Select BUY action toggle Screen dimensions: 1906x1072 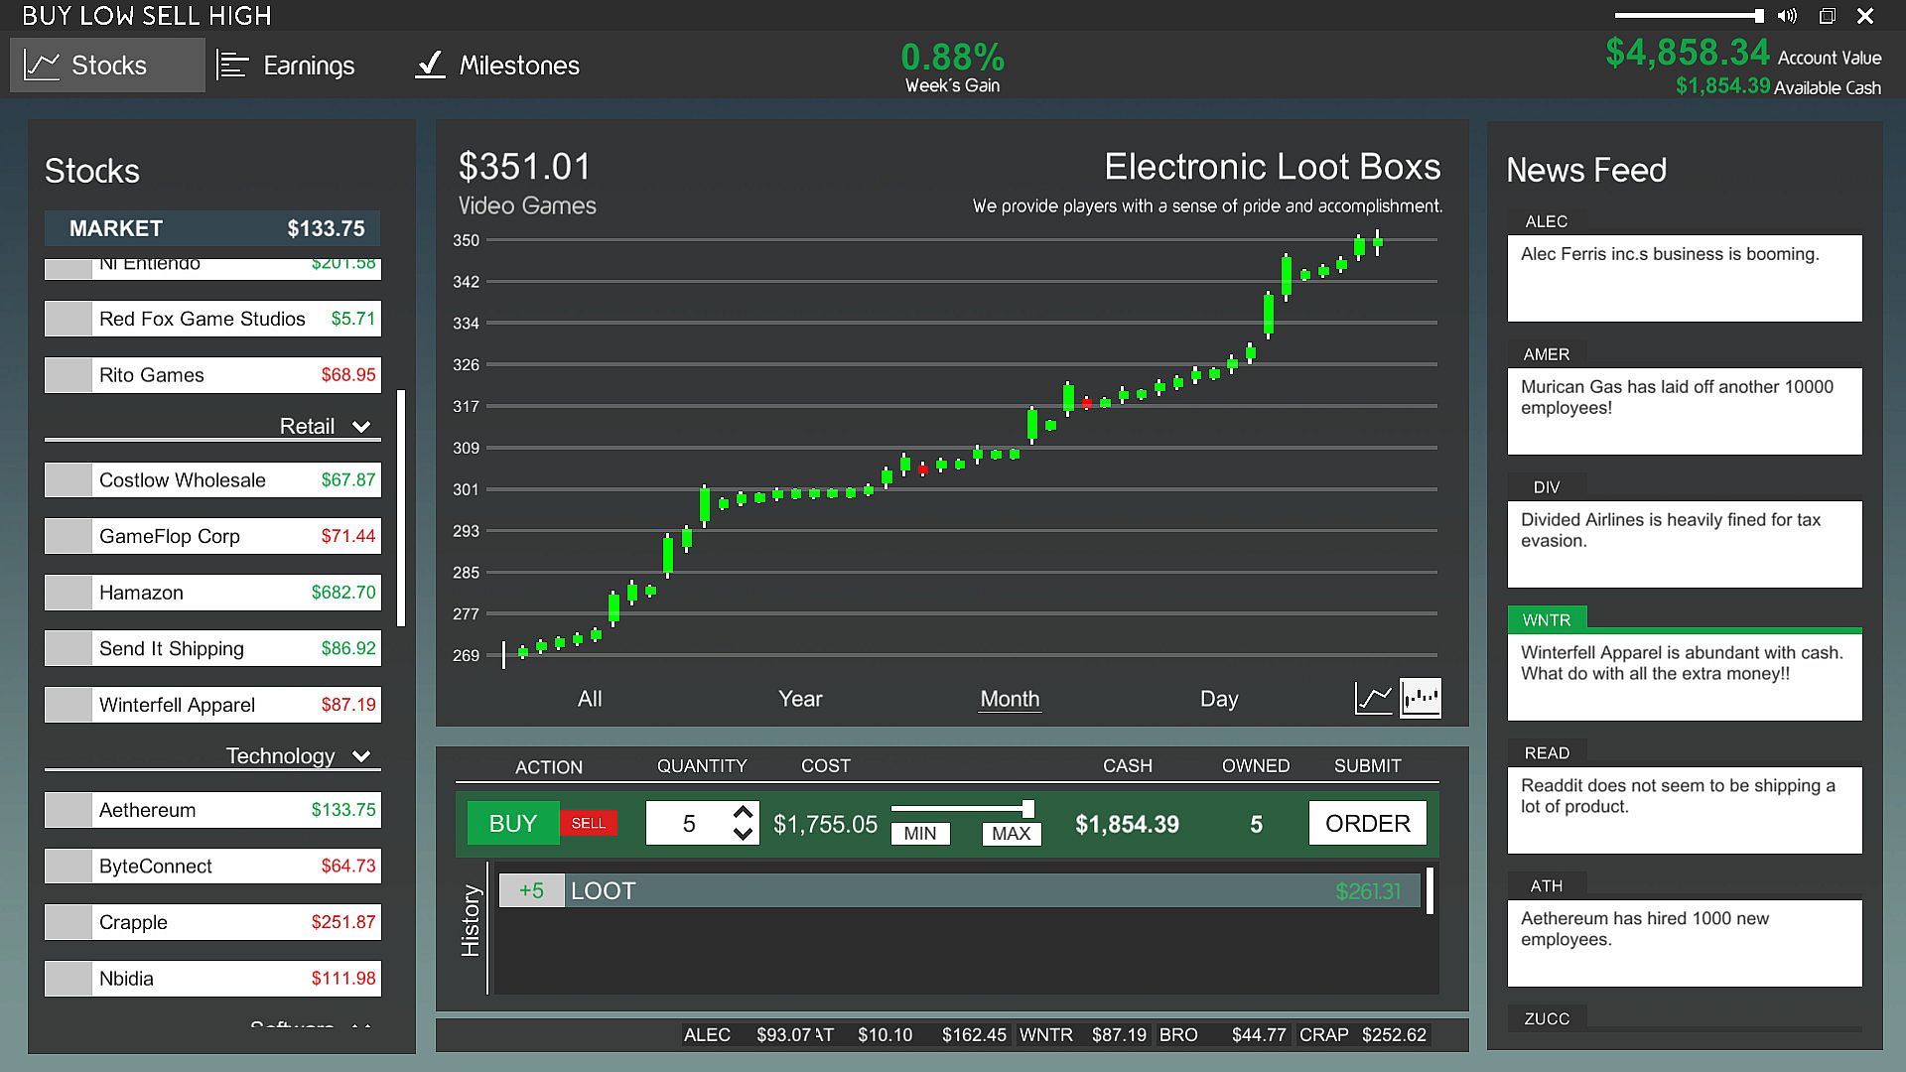point(512,824)
